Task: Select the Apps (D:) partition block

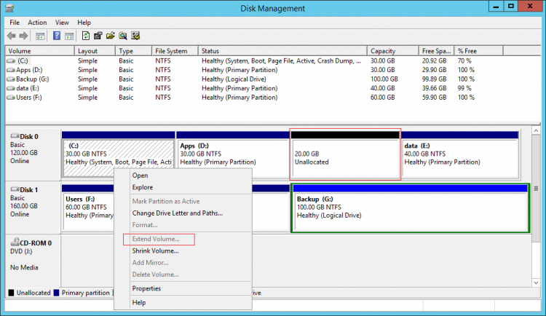Action: click(232, 155)
